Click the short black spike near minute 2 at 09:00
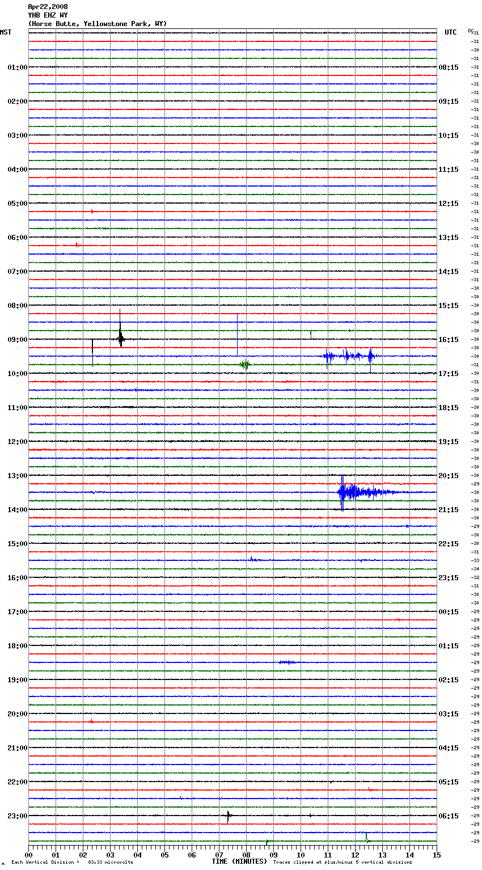Viewport: 482px width, 870px height. click(92, 352)
